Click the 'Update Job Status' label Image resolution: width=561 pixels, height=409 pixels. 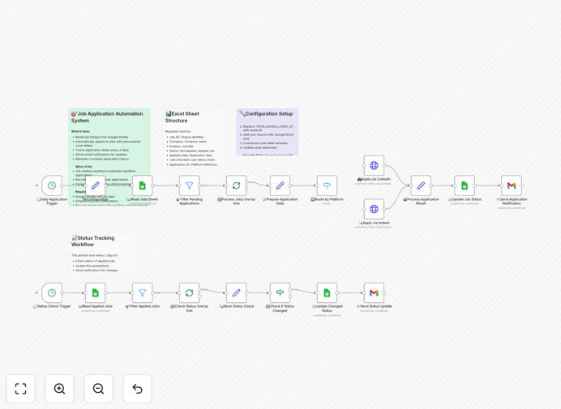pyautogui.click(x=465, y=199)
